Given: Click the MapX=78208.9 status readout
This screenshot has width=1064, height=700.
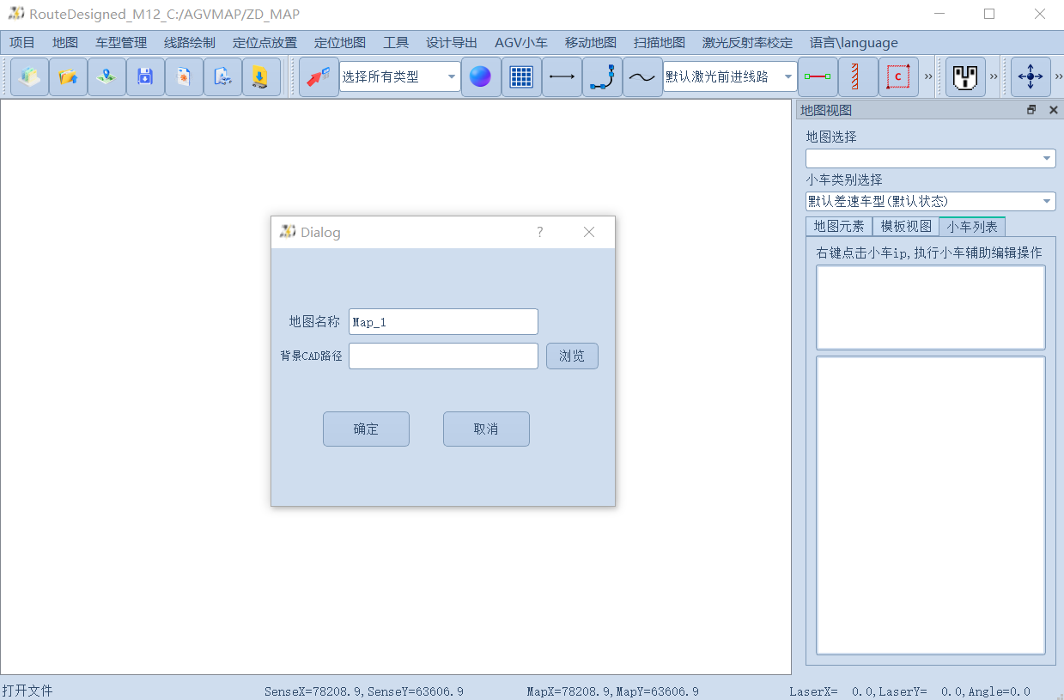Looking at the screenshot, I should click(x=612, y=691).
